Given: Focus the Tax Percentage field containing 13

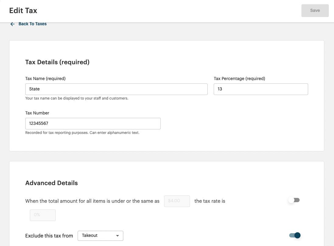Looking at the screenshot, I should pyautogui.click(x=261, y=89).
